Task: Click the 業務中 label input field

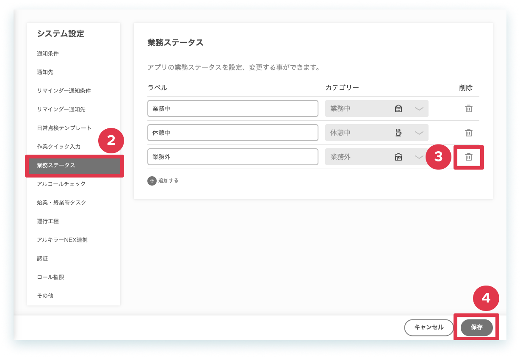Action: (233, 108)
